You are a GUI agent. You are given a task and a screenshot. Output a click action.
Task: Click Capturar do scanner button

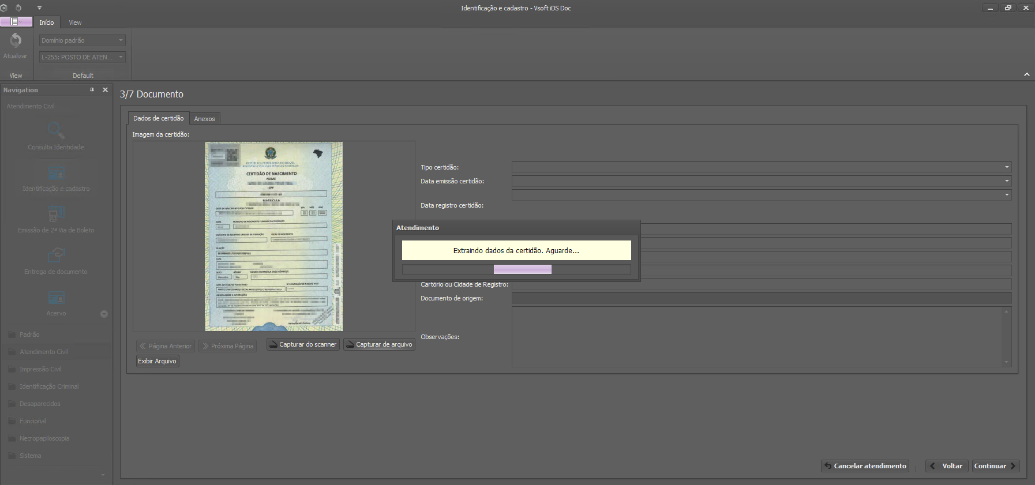click(x=303, y=344)
